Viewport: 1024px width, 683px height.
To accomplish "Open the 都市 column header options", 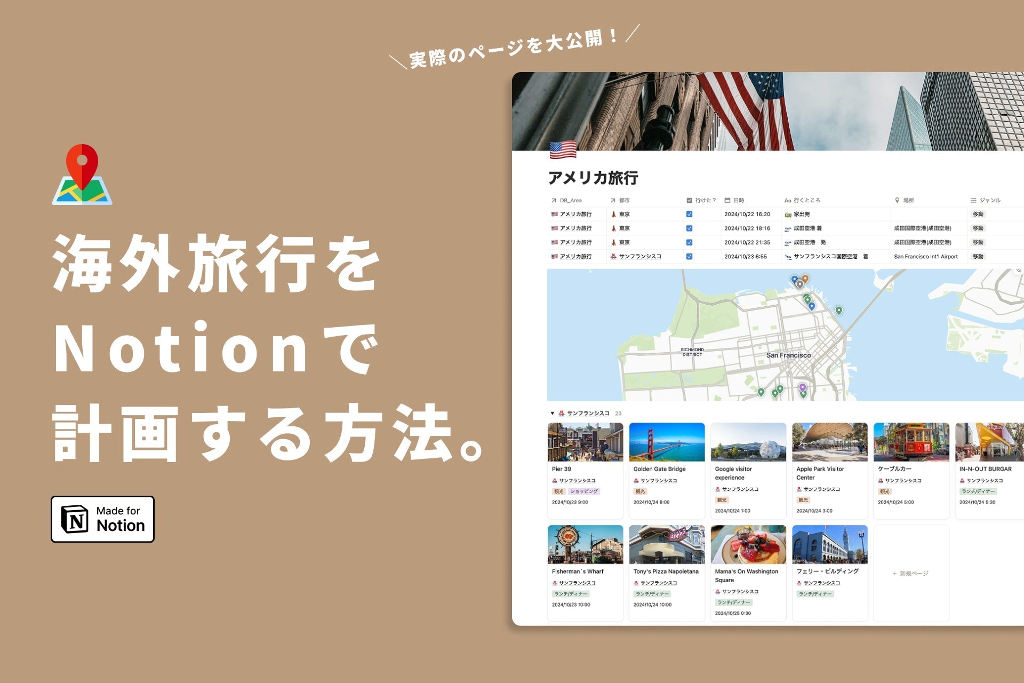I will pos(624,200).
